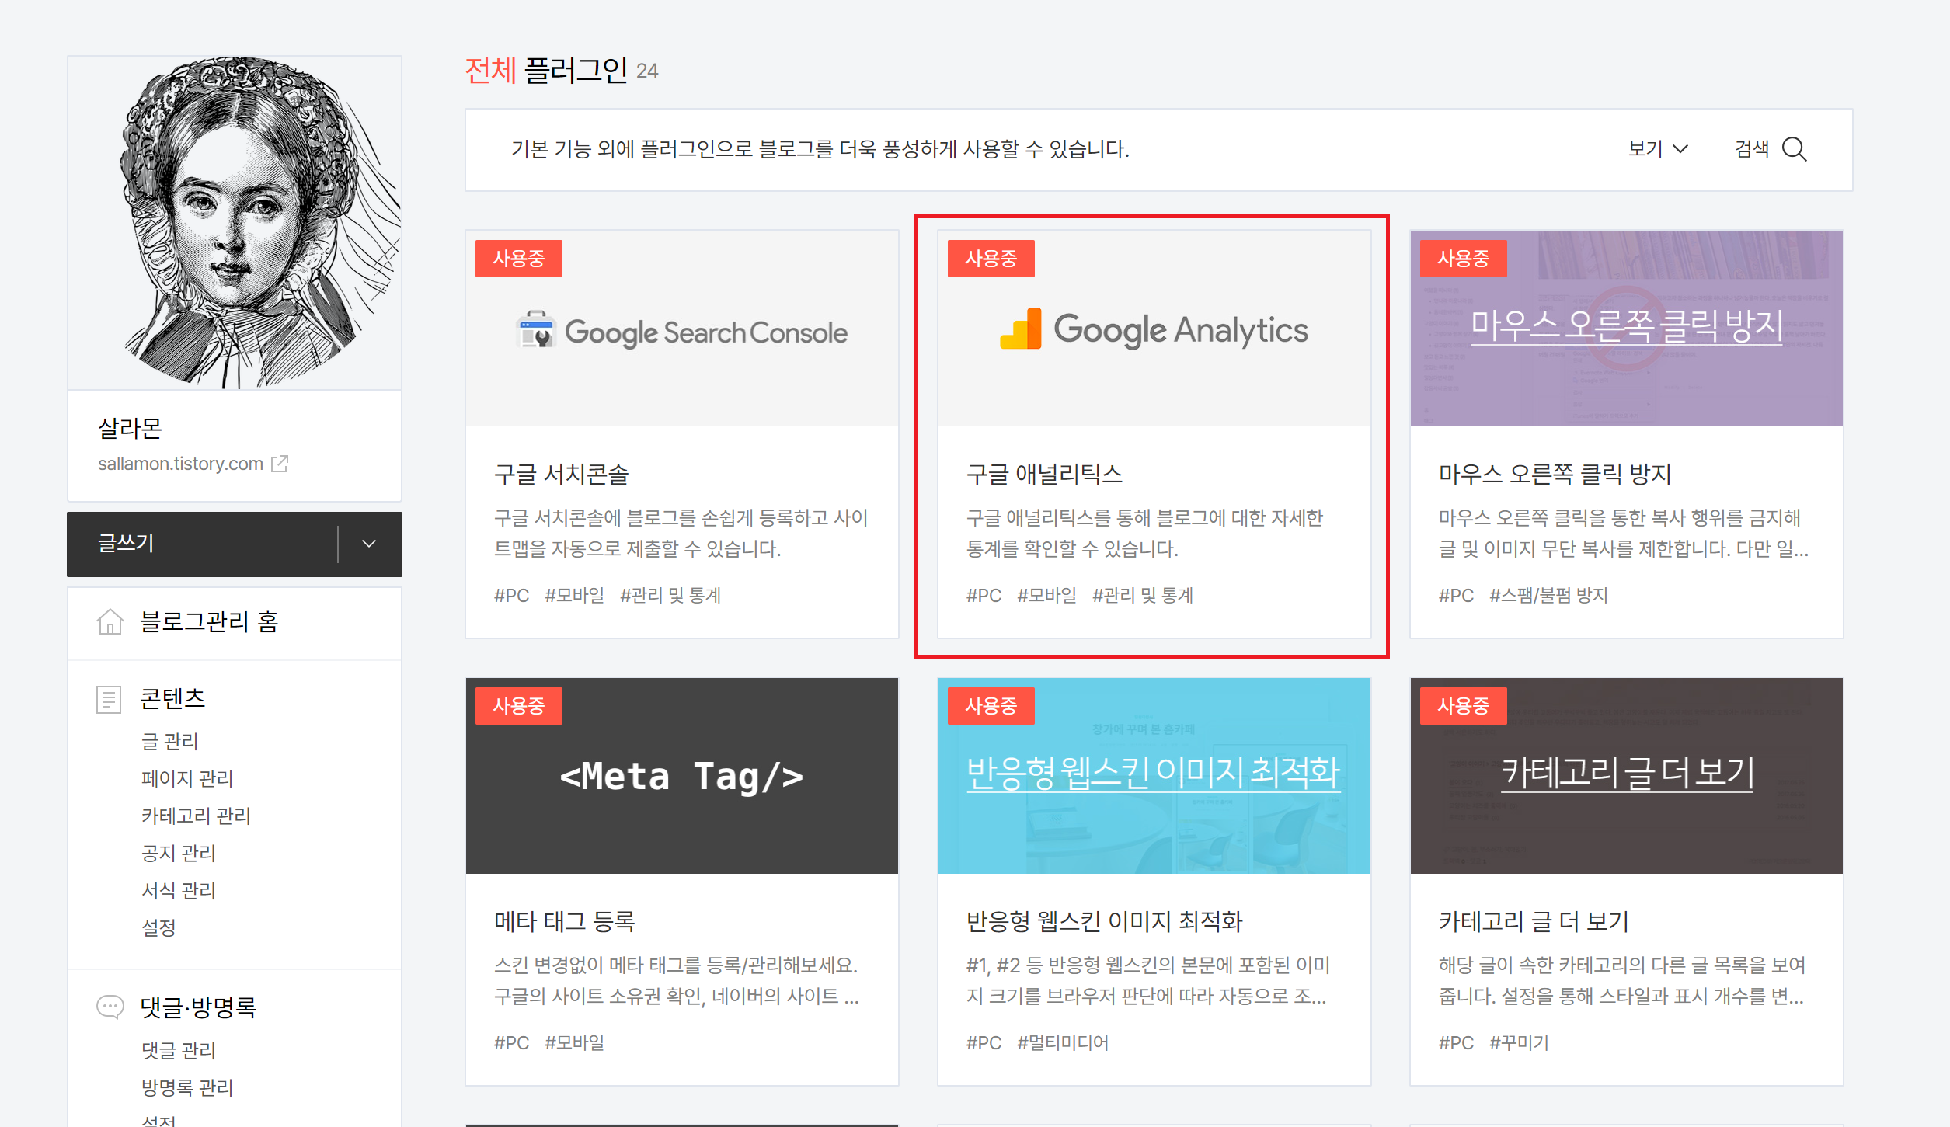Click the search magnifier icon
Screen dimensions: 1950x1127
point(1794,149)
